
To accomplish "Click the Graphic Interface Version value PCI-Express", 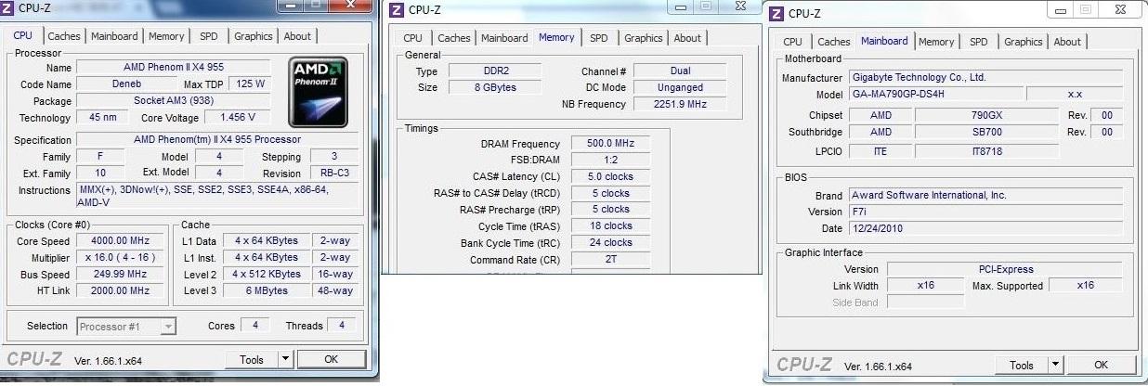I will point(1005,269).
